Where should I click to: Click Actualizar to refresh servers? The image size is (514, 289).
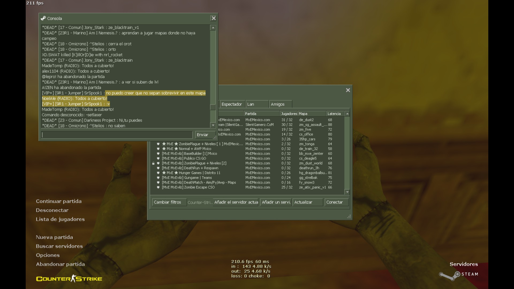point(308,202)
